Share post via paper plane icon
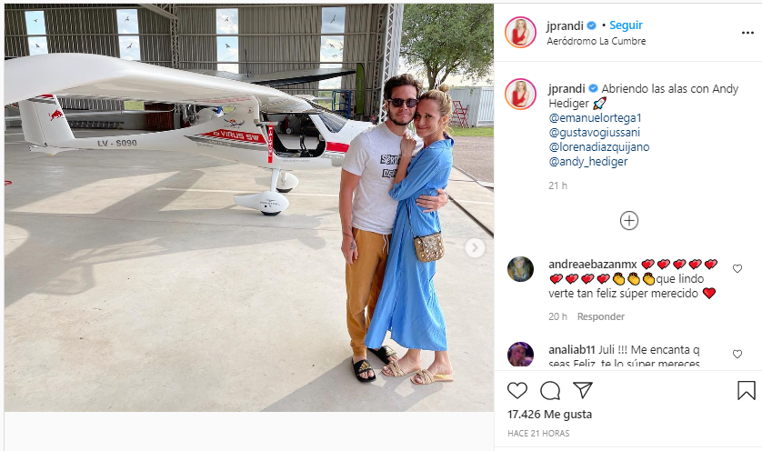 pos(582,390)
